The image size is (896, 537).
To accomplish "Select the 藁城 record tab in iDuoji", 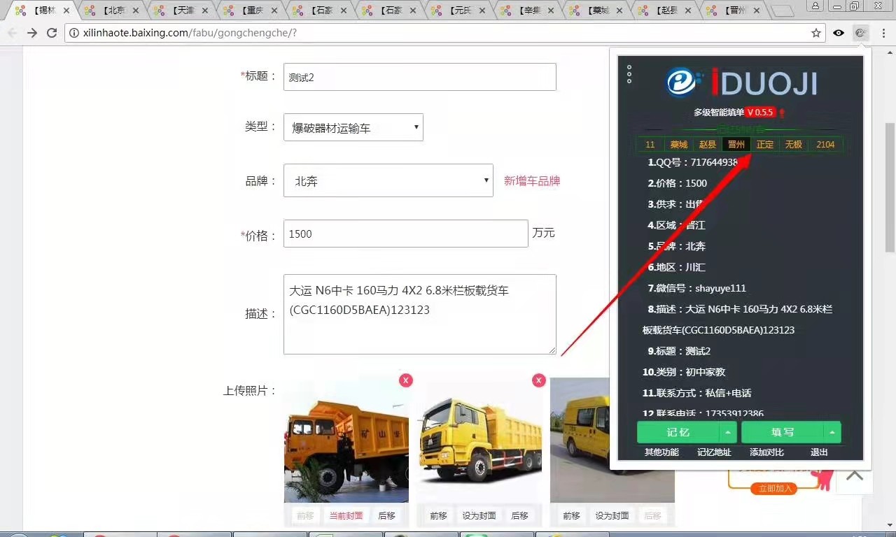I will click(678, 145).
